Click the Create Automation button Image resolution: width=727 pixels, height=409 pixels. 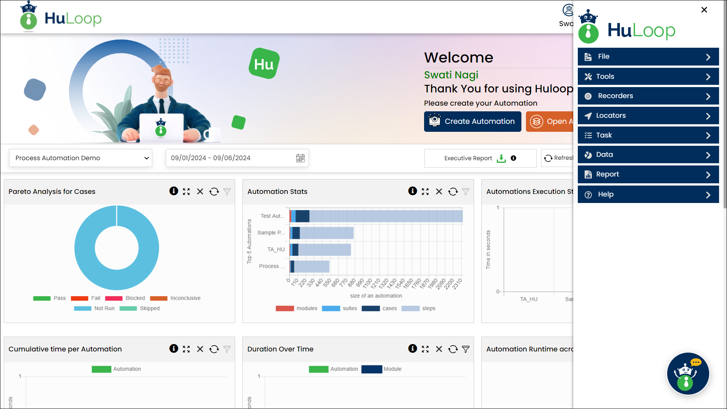click(473, 121)
